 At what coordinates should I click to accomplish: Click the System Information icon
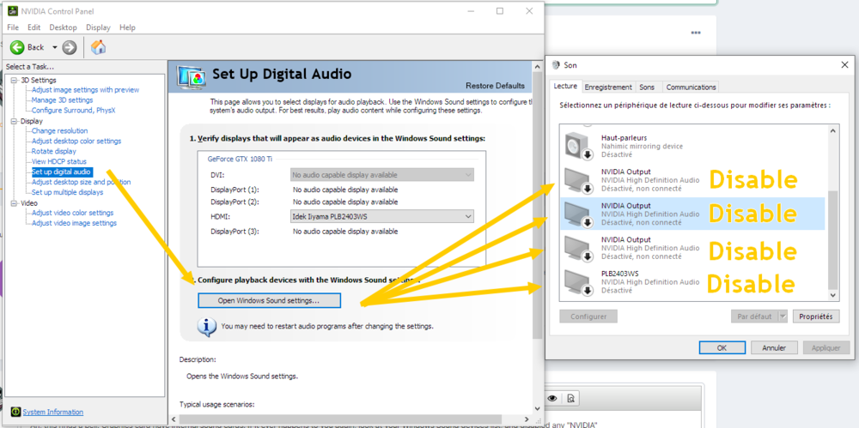(x=15, y=412)
